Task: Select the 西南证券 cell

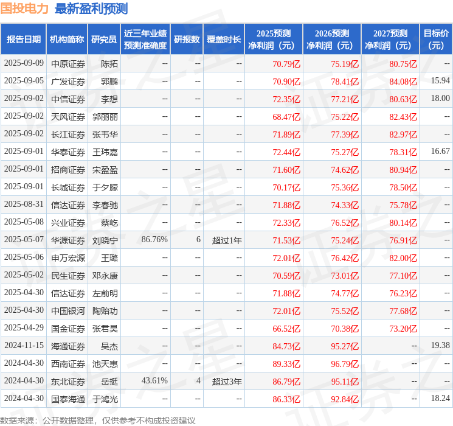Action: click(x=68, y=364)
